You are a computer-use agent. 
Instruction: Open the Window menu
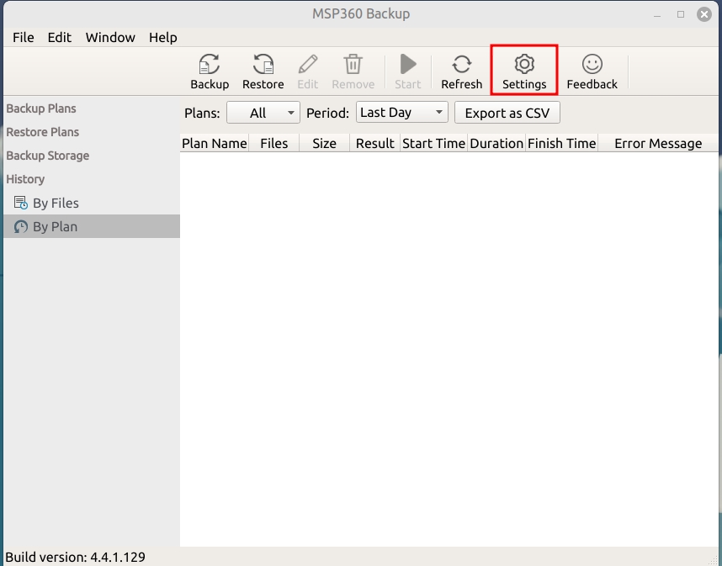110,37
